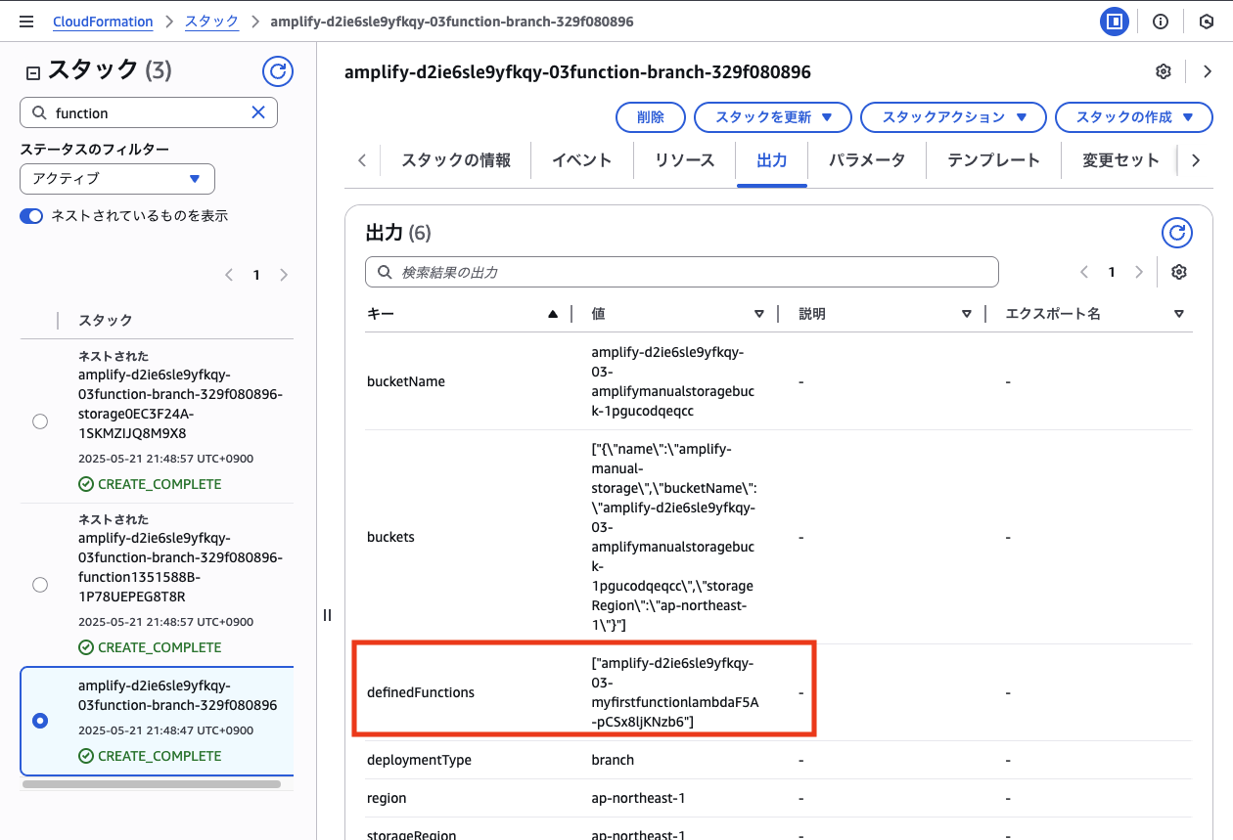Open スタックを更新 dropdown button
This screenshot has height=840, width=1233.
point(773,117)
